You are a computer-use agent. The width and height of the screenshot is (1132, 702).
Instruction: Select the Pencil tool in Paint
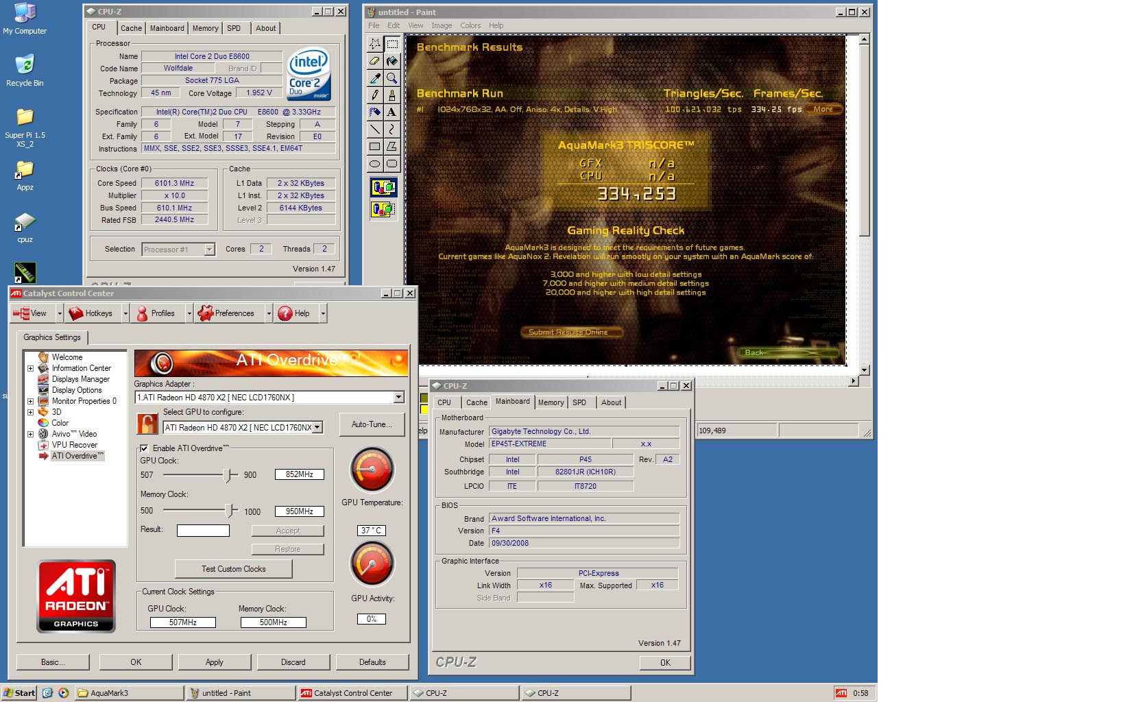(x=374, y=95)
